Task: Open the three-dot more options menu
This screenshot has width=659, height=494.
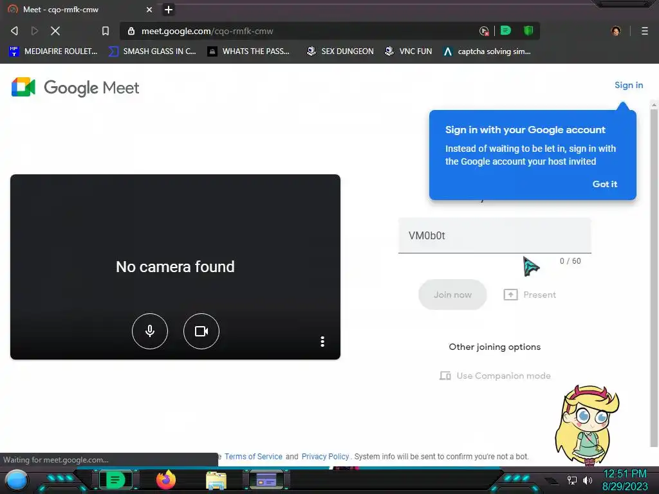Action: [322, 342]
